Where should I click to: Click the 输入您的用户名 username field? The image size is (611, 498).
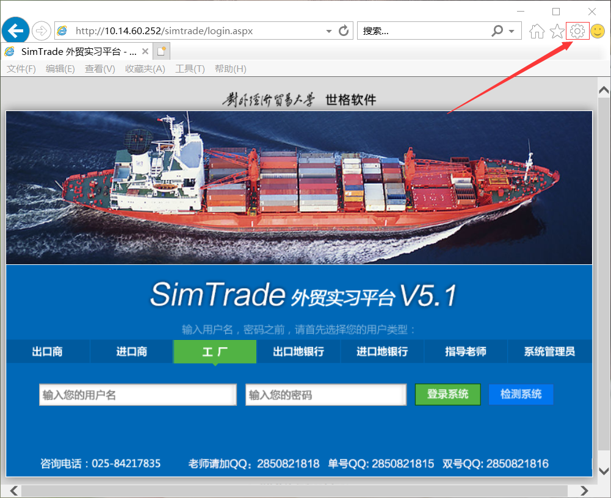tap(137, 395)
